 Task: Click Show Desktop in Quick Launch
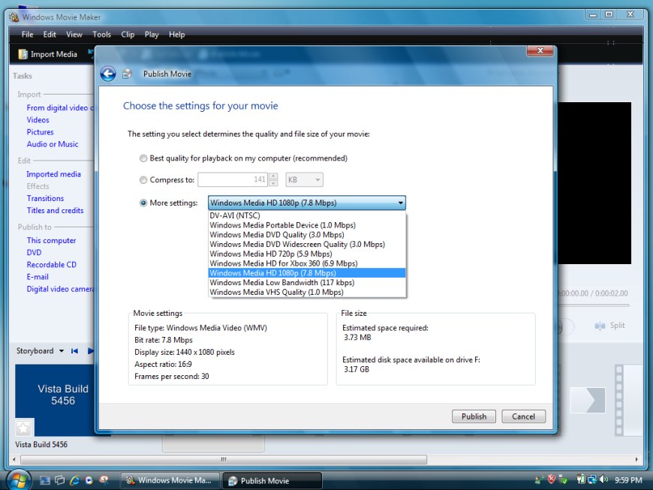45,480
